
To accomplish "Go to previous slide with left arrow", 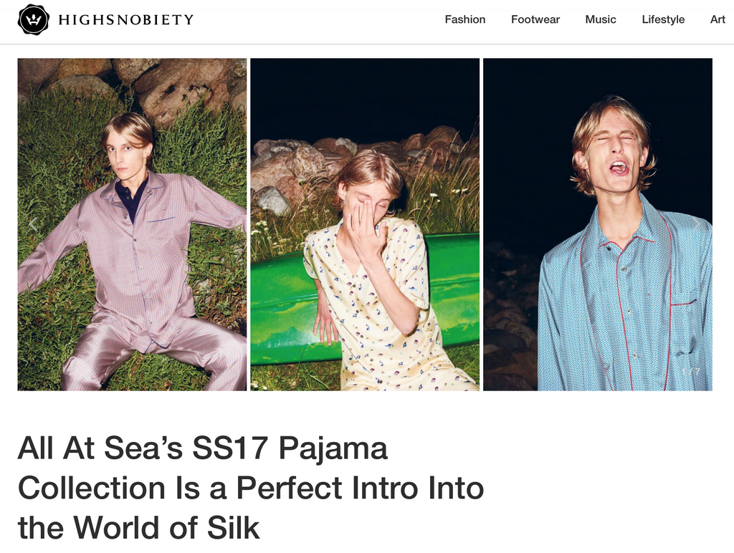I will [32, 223].
